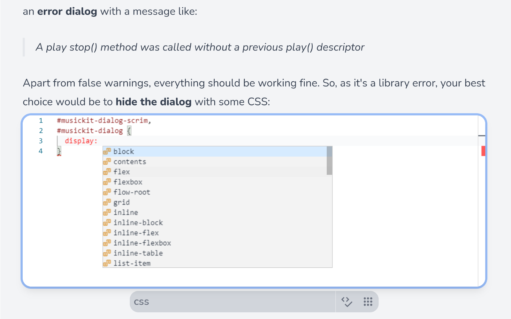
Task: Select "contents" from the autocomplete list
Action: click(x=130, y=162)
